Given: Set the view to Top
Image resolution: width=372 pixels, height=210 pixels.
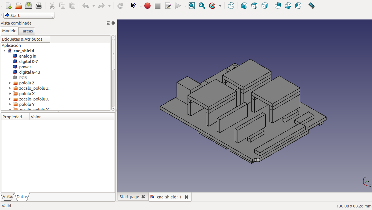Looking at the screenshot, I should click(254, 6).
